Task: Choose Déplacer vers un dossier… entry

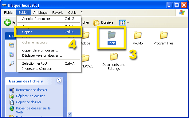Action: (x=49, y=55)
